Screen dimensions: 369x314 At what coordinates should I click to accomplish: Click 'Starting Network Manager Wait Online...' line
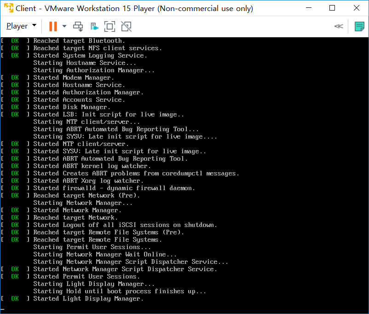coord(105,255)
